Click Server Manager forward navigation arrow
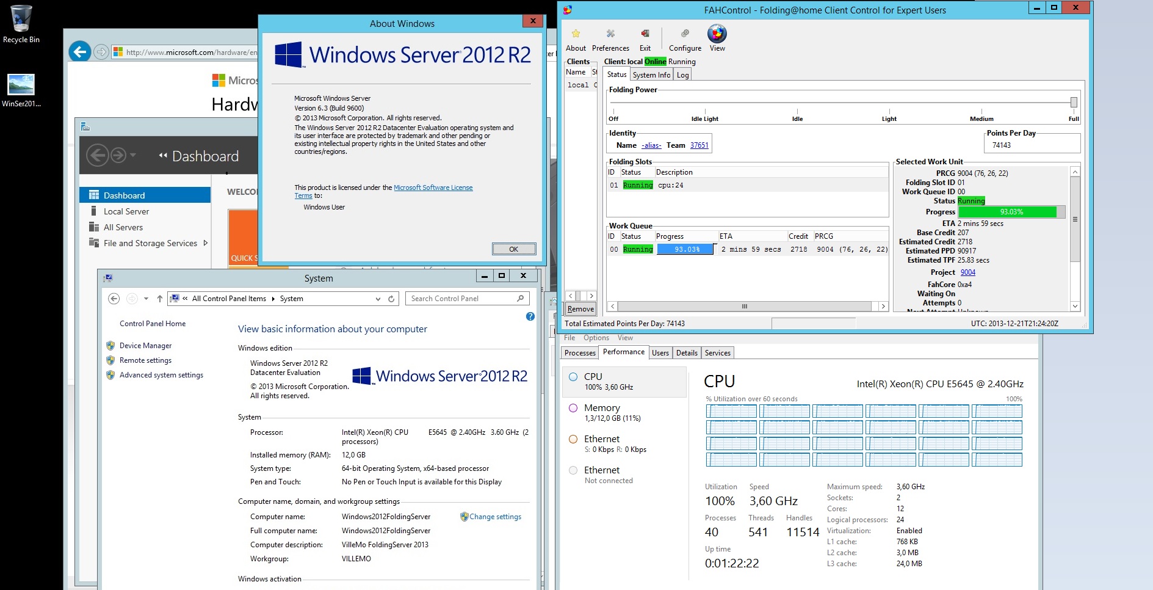The height and width of the screenshot is (590, 1153). pyautogui.click(x=118, y=155)
